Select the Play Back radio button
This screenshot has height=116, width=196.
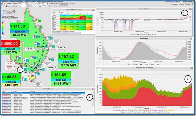pos(69,4)
